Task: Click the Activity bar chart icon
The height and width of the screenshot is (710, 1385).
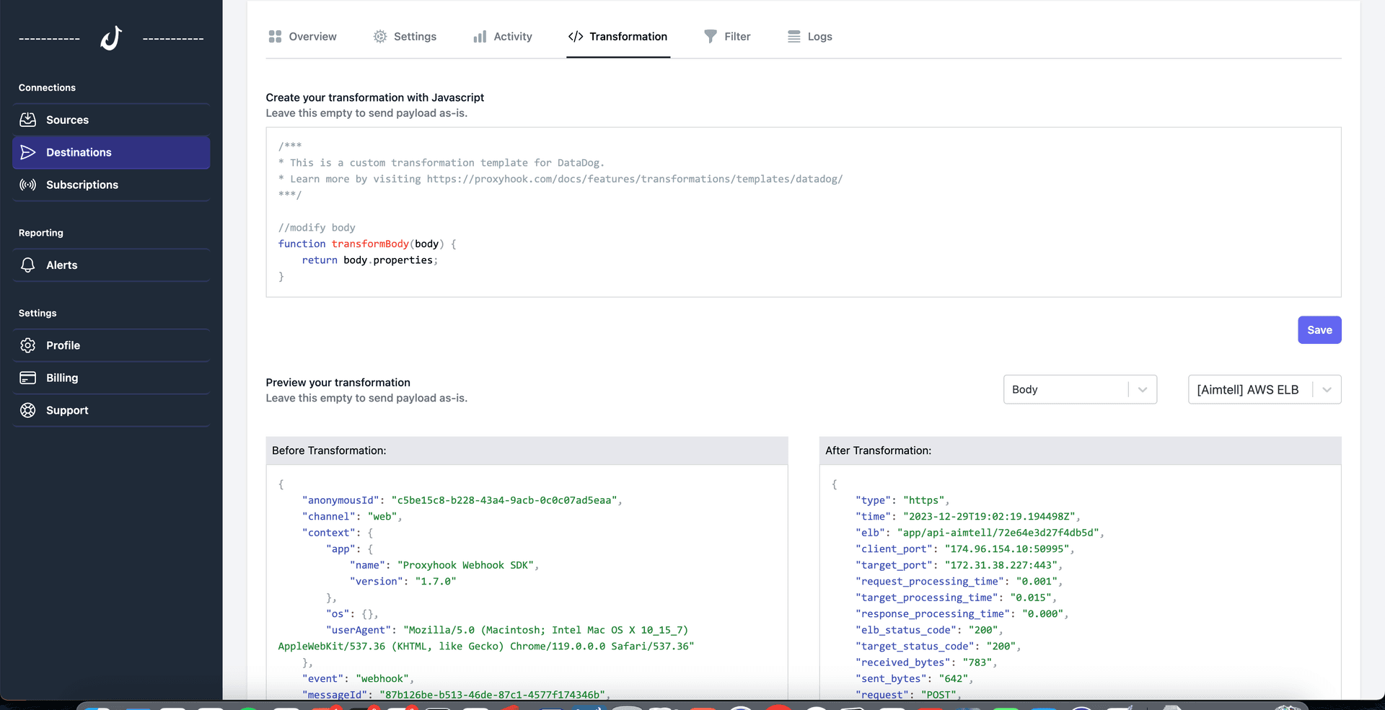Action: pos(480,36)
